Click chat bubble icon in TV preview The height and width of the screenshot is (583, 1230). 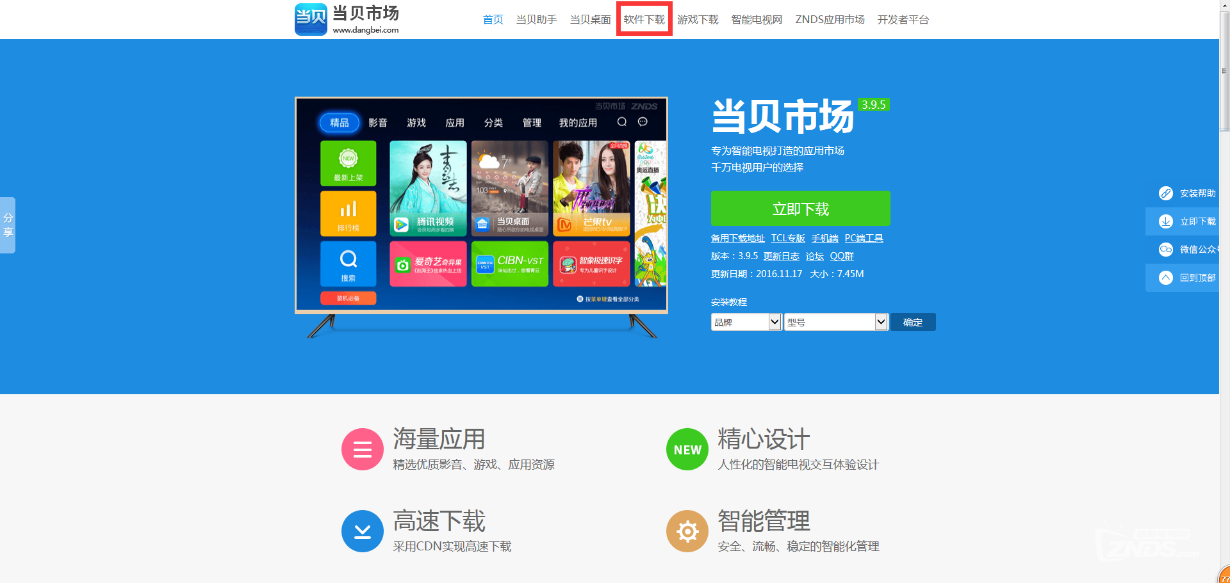[x=643, y=122]
